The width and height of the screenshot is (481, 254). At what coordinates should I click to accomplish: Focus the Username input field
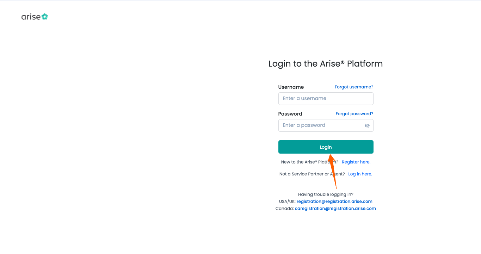pos(326,99)
